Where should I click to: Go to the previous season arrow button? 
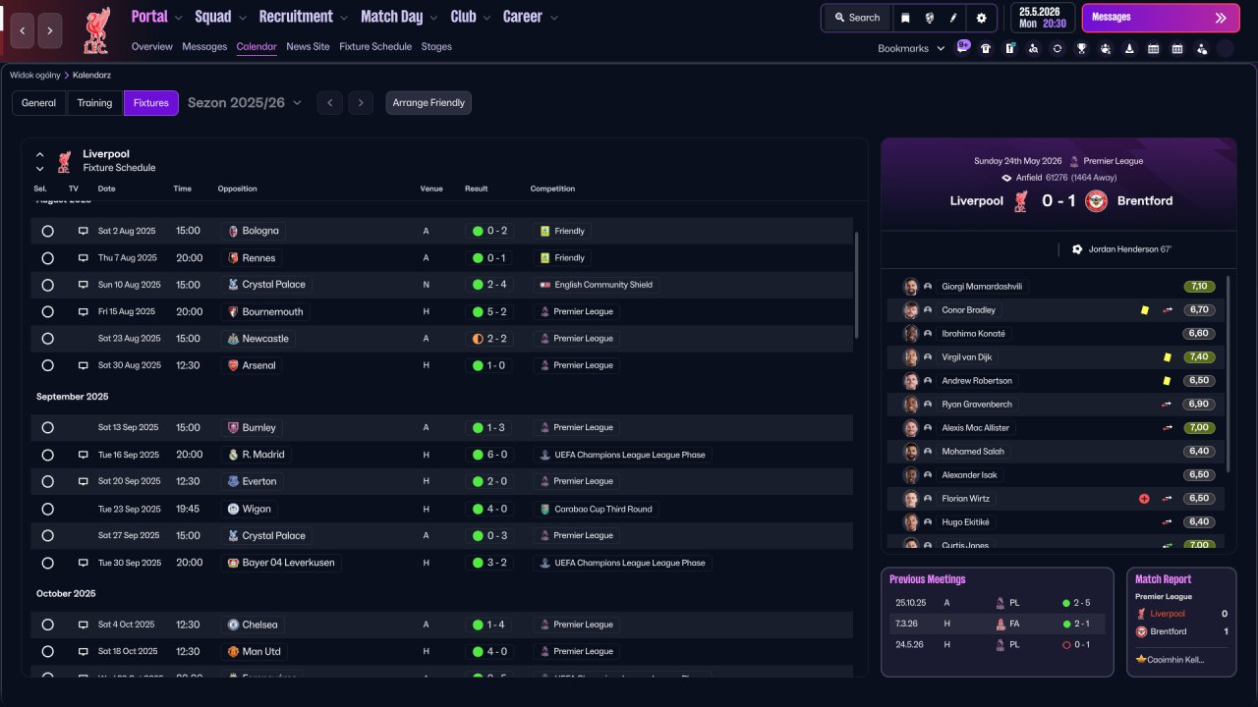coord(329,103)
